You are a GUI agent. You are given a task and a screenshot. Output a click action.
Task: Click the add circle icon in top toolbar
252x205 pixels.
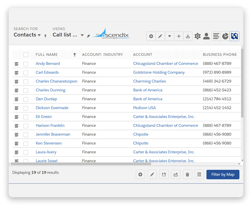coord(151,36)
